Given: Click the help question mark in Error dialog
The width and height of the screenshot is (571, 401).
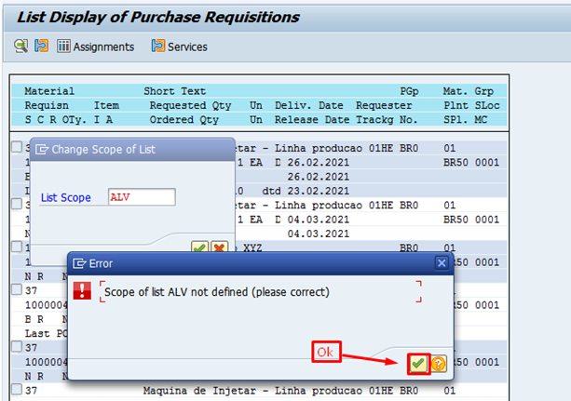Looking at the screenshot, I should click(438, 364).
